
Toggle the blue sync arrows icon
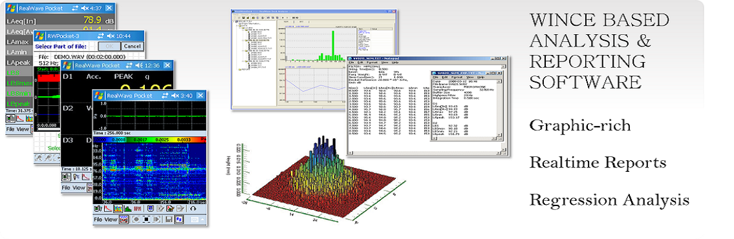(179, 220)
